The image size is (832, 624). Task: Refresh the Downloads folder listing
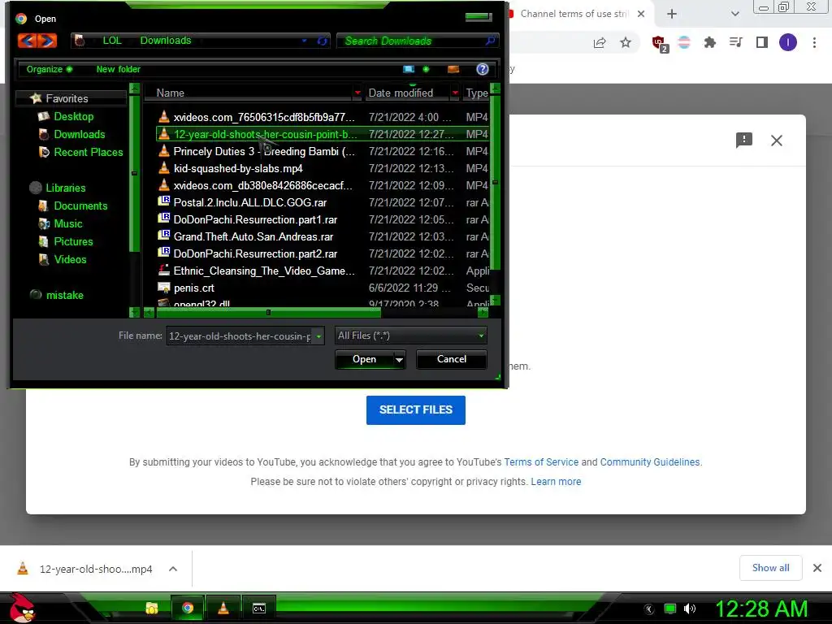(322, 41)
